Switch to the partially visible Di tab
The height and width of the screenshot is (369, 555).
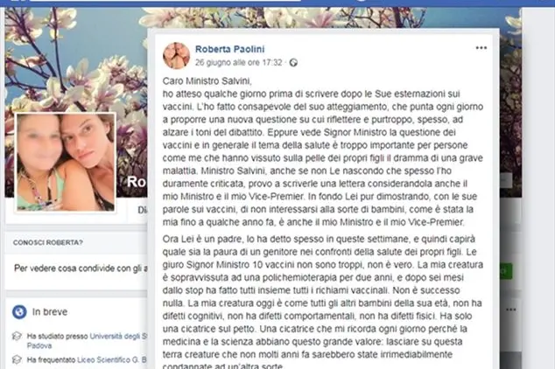(x=143, y=211)
